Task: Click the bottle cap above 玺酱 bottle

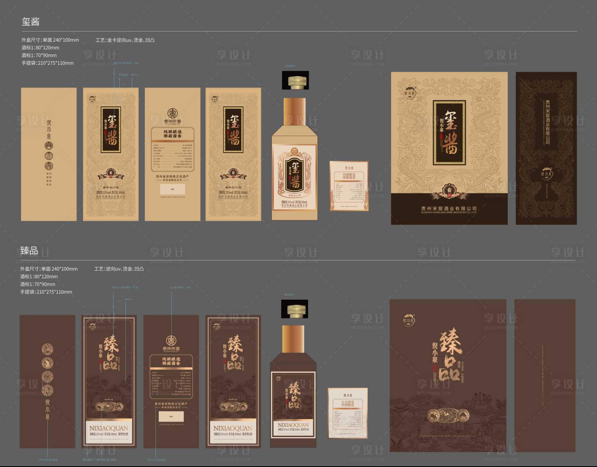Action: (x=296, y=80)
